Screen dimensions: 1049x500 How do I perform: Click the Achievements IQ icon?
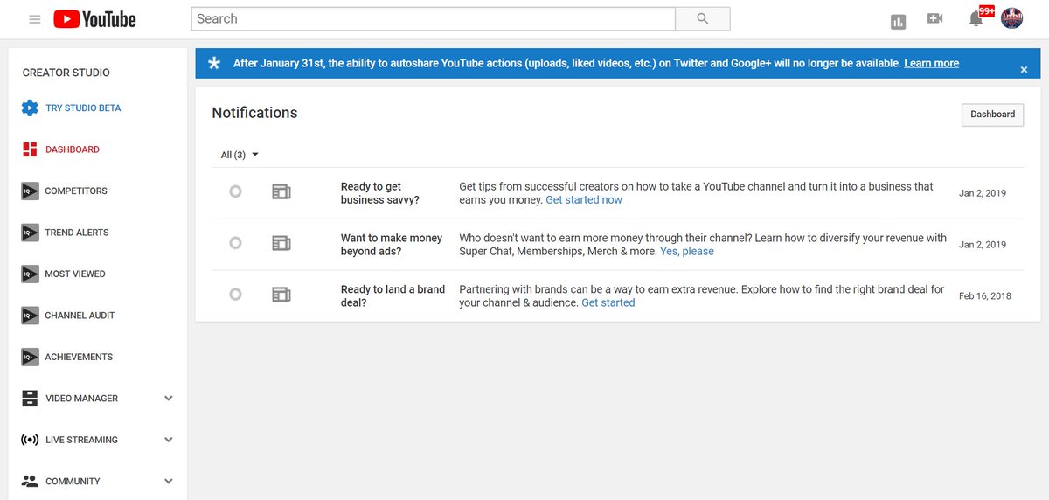(x=30, y=358)
